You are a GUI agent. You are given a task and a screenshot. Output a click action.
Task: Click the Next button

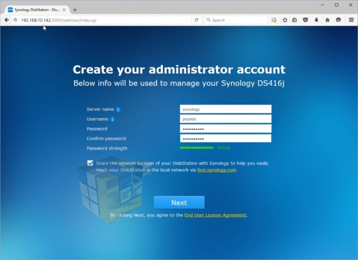(179, 203)
